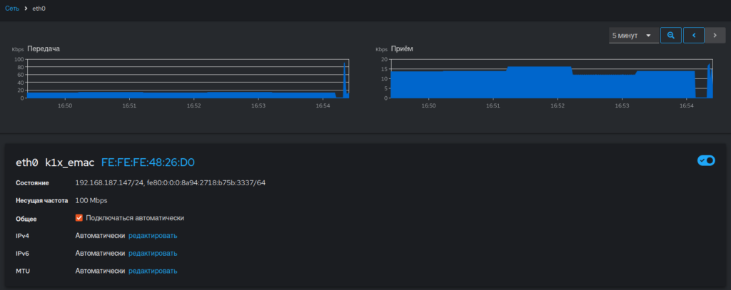Edit MTU settings via редактировать link

[x=153, y=271]
